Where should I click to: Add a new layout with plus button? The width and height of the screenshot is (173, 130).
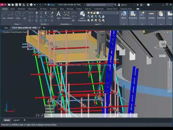click(25, 120)
